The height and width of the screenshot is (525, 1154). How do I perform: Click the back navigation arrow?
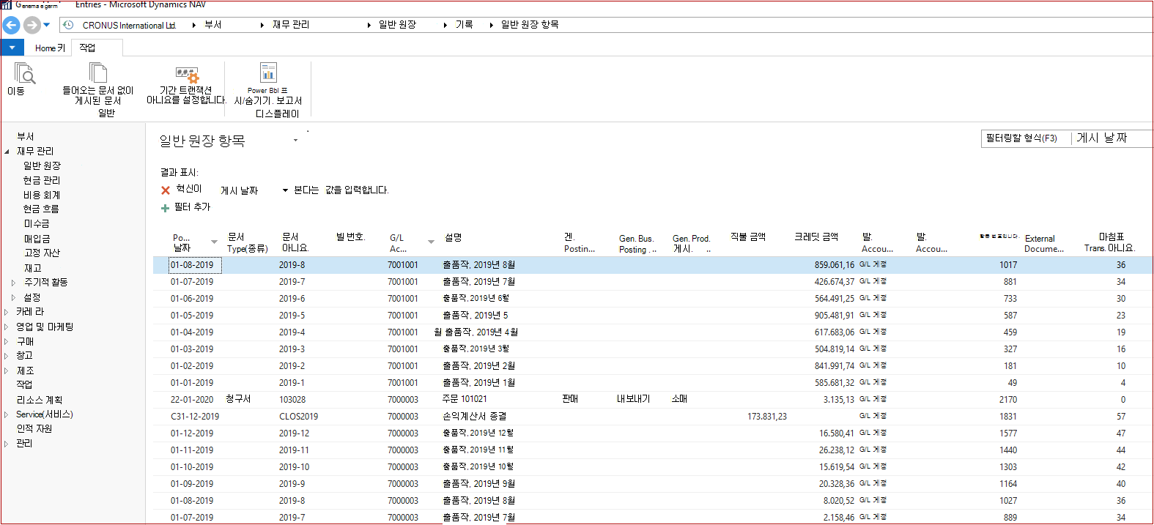tap(11, 25)
